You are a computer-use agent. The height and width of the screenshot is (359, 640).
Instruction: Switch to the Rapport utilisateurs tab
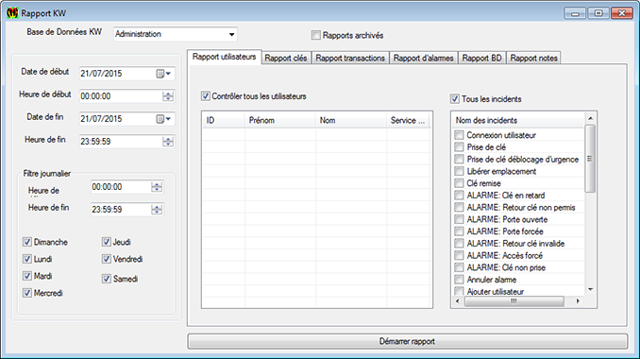pos(224,57)
